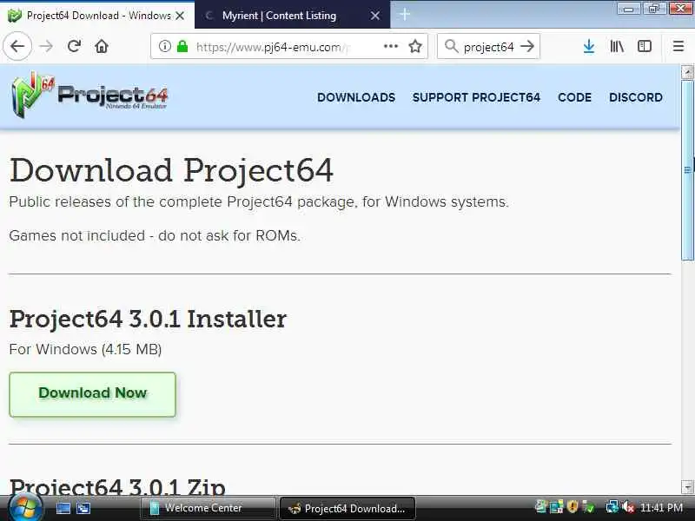
Task: Click the vertical scrollbar thumb
Action: 687,170
